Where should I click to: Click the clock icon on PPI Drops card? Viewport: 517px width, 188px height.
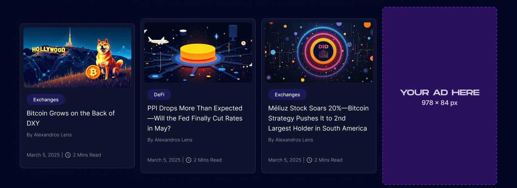pos(189,160)
